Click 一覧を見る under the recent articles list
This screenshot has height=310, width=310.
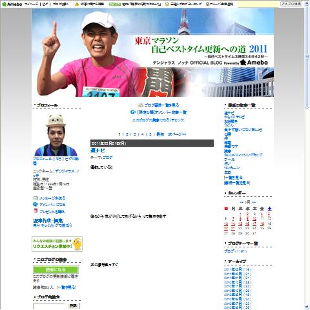click(x=233, y=178)
